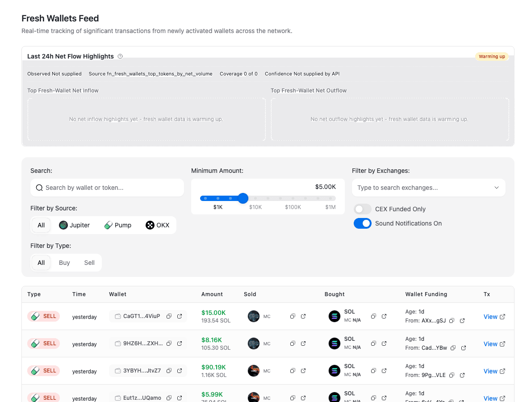Click the Warming up status badge
The height and width of the screenshot is (402, 527).
point(492,56)
